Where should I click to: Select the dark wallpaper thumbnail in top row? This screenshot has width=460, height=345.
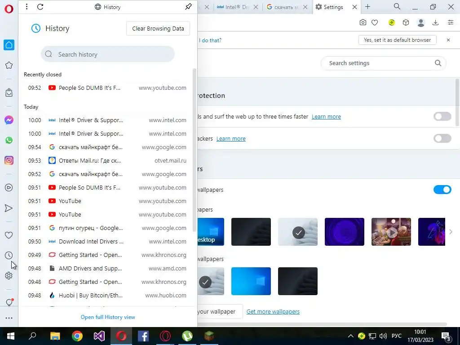(x=251, y=232)
